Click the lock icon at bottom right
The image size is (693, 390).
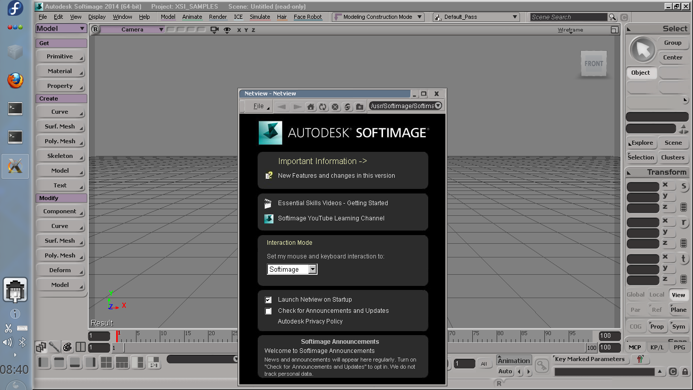685,372
